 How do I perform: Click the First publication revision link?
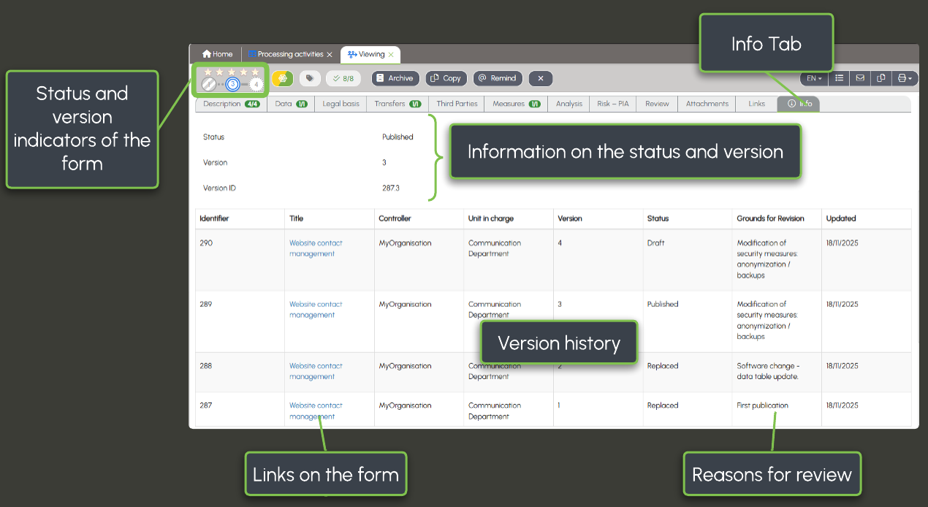click(x=762, y=405)
